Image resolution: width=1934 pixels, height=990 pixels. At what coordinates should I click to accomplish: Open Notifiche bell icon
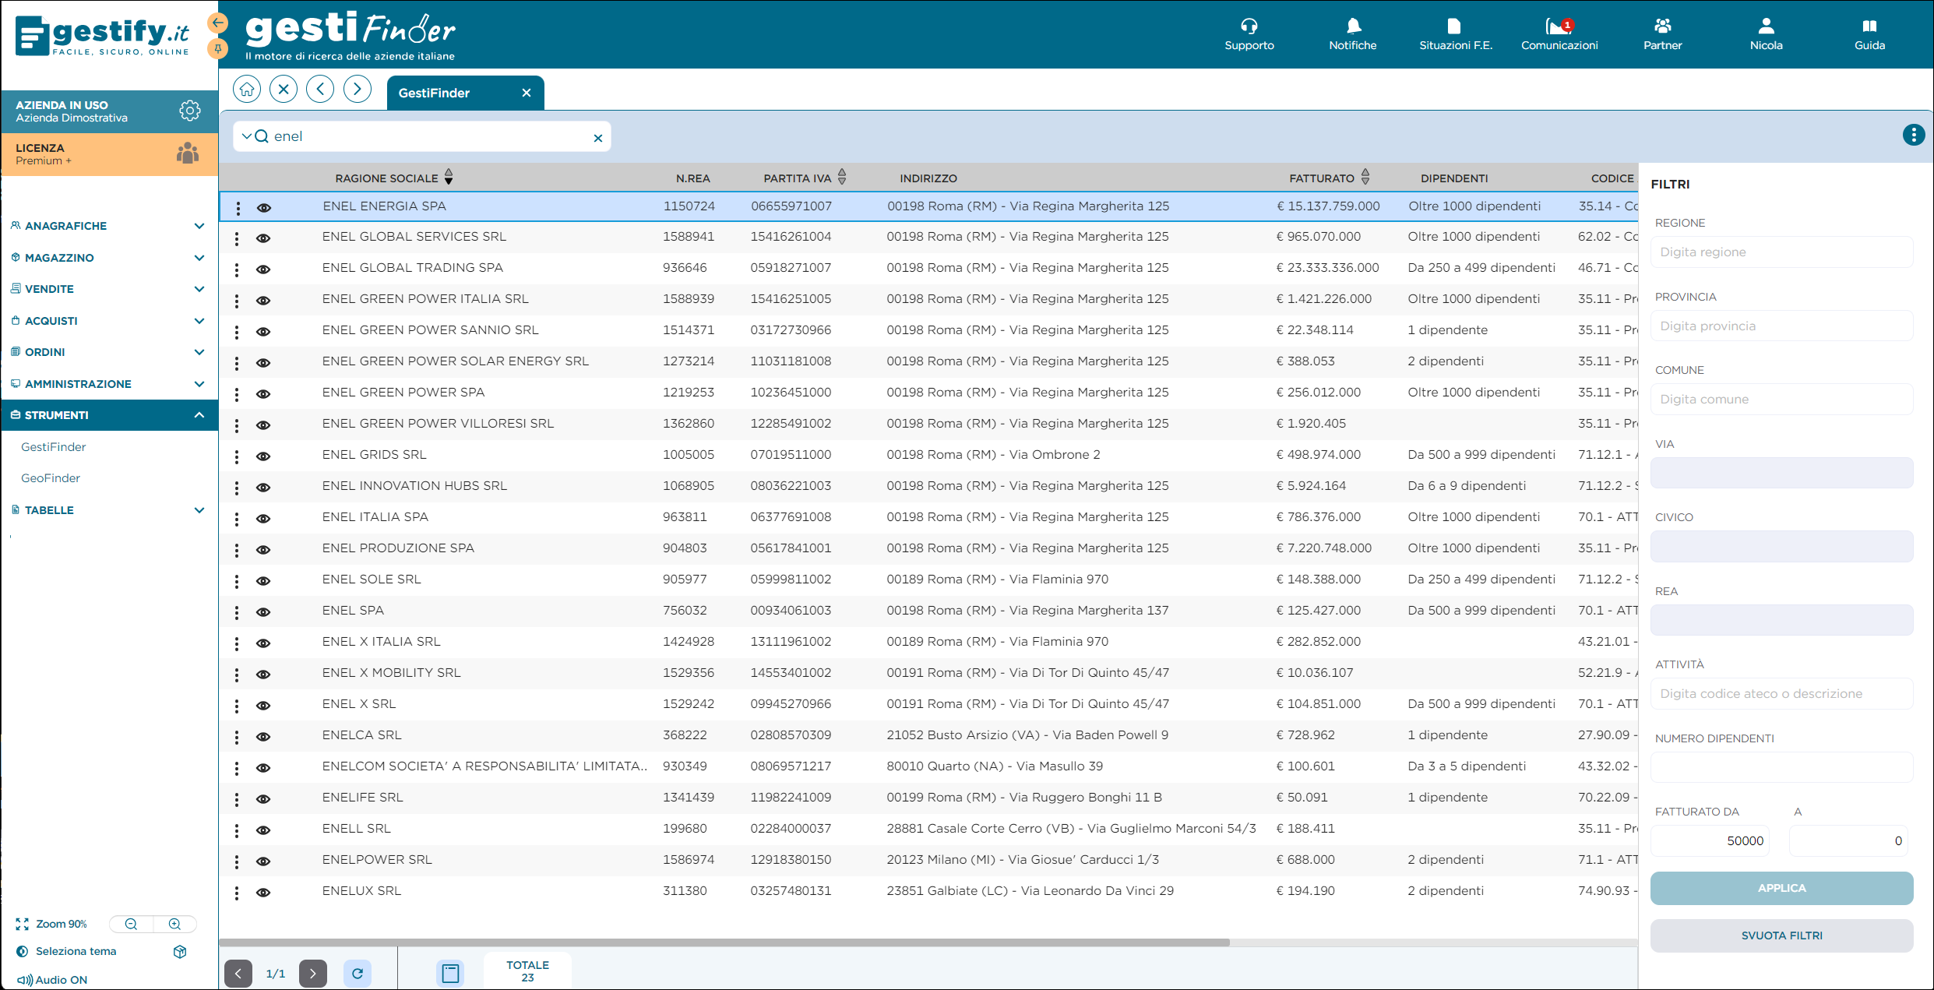[x=1353, y=26]
